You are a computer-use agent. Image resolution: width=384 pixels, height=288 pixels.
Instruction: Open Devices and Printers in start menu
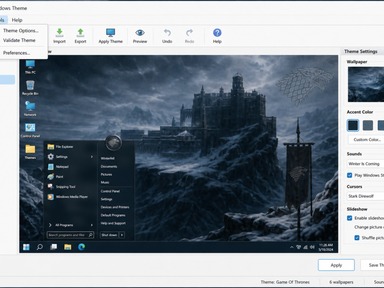[115, 207]
